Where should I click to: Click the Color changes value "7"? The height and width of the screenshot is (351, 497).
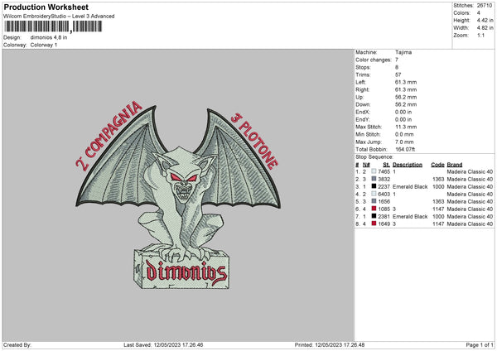click(397, 60)
